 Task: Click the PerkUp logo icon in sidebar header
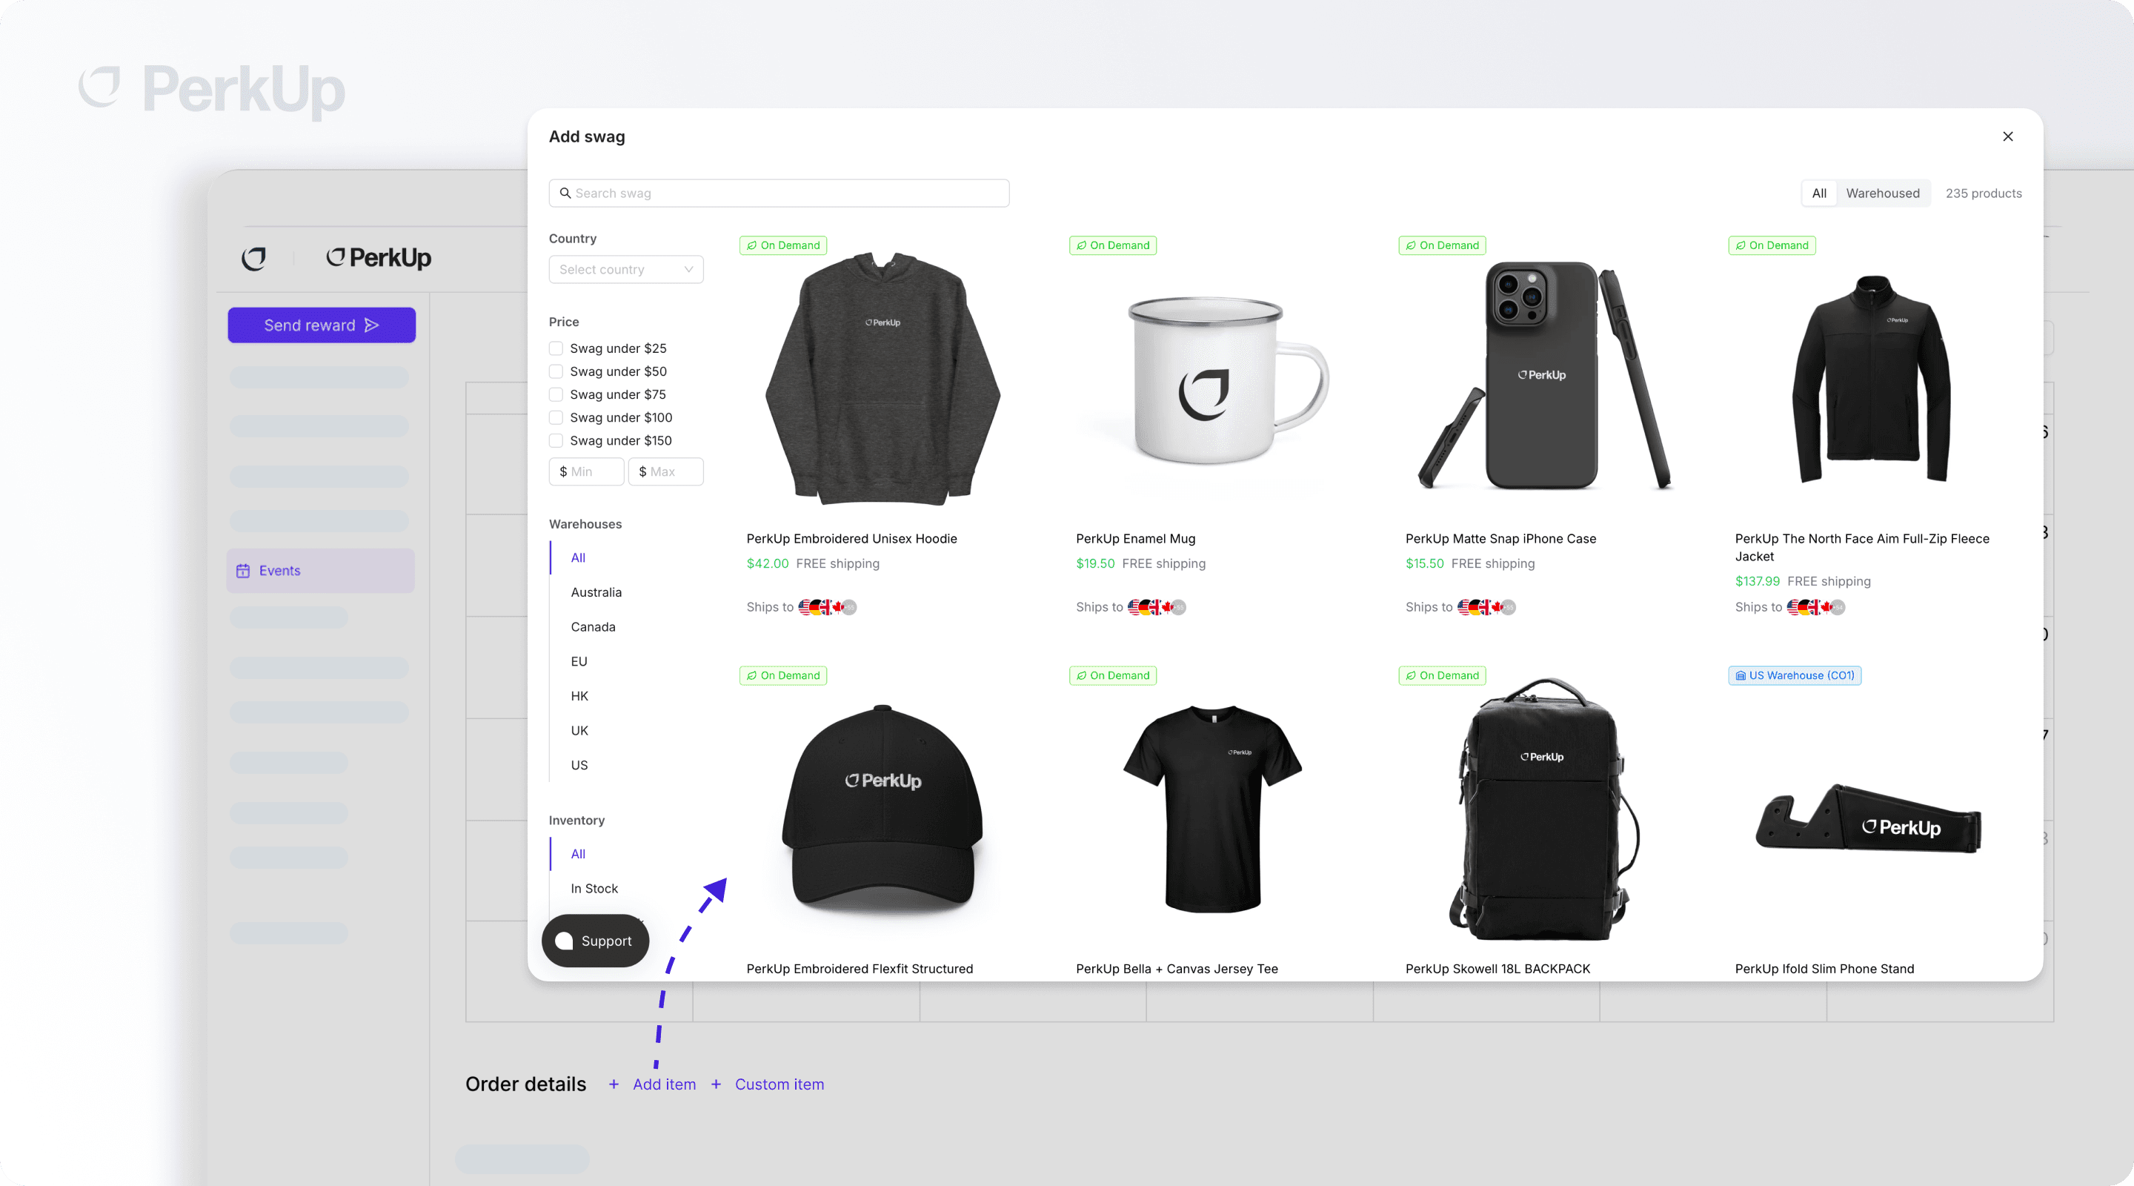point(253,259)
